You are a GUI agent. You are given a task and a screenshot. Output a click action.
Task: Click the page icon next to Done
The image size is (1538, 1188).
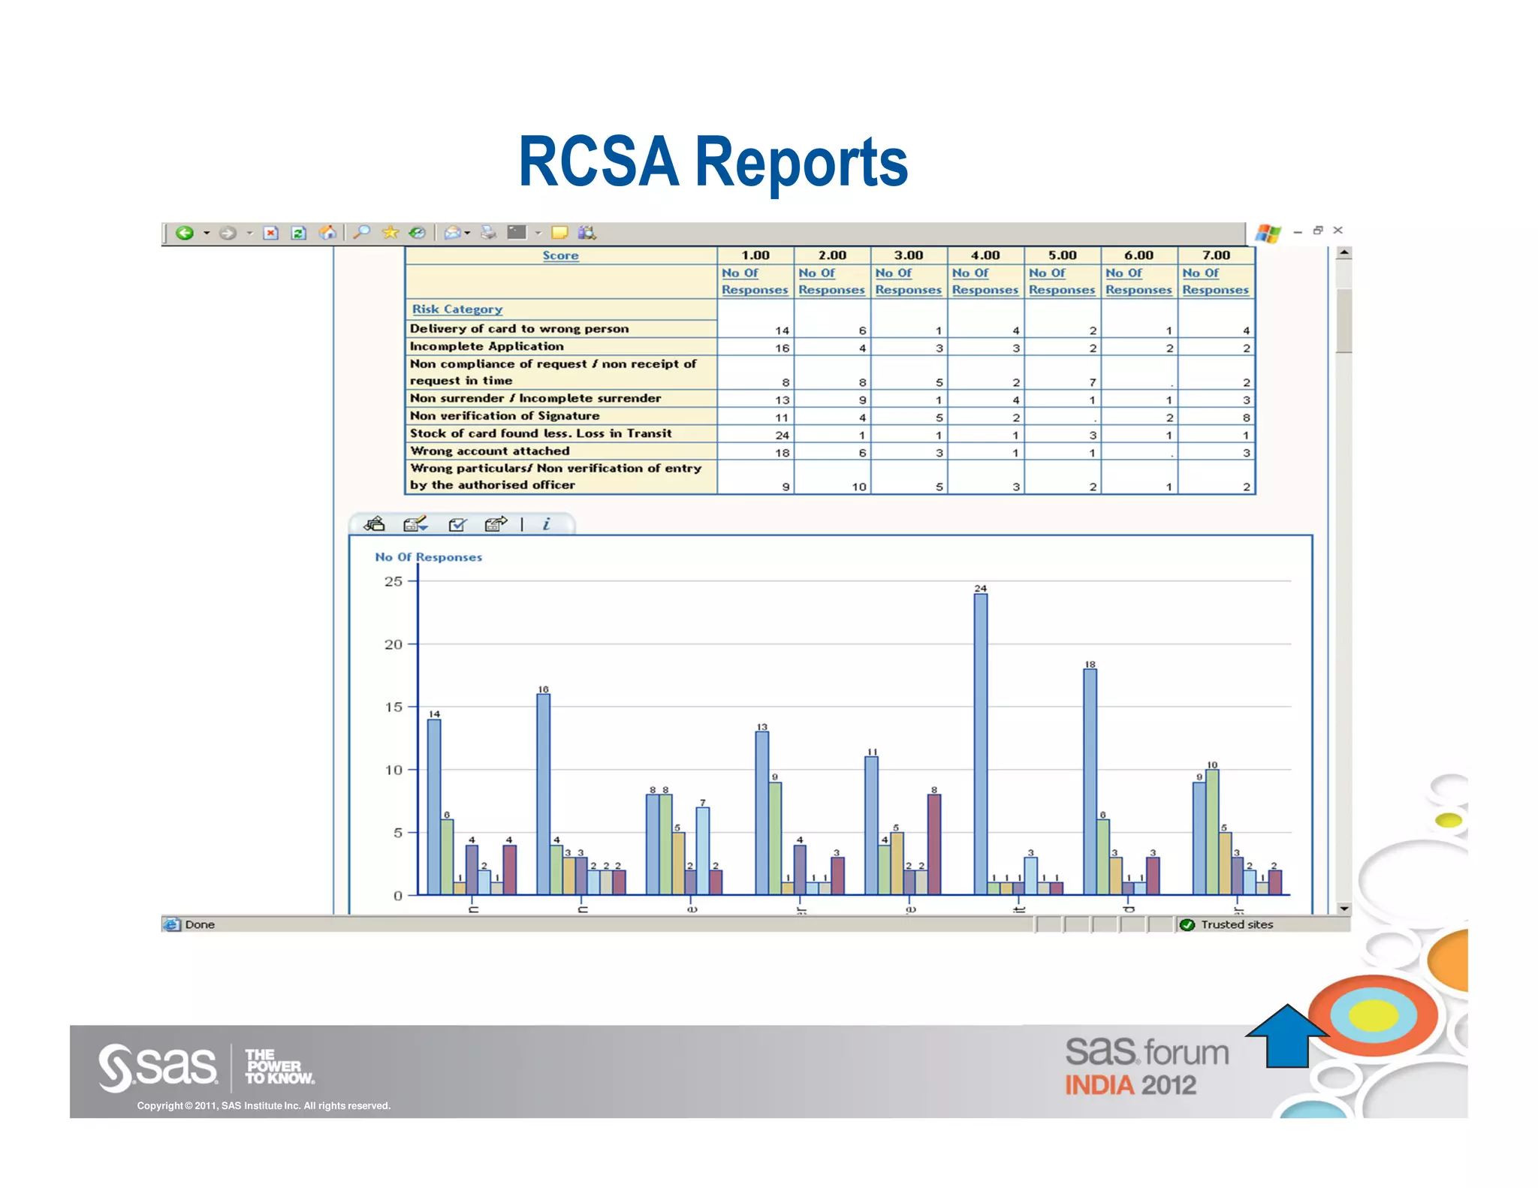pyautogui.click(x=173, y=924)
